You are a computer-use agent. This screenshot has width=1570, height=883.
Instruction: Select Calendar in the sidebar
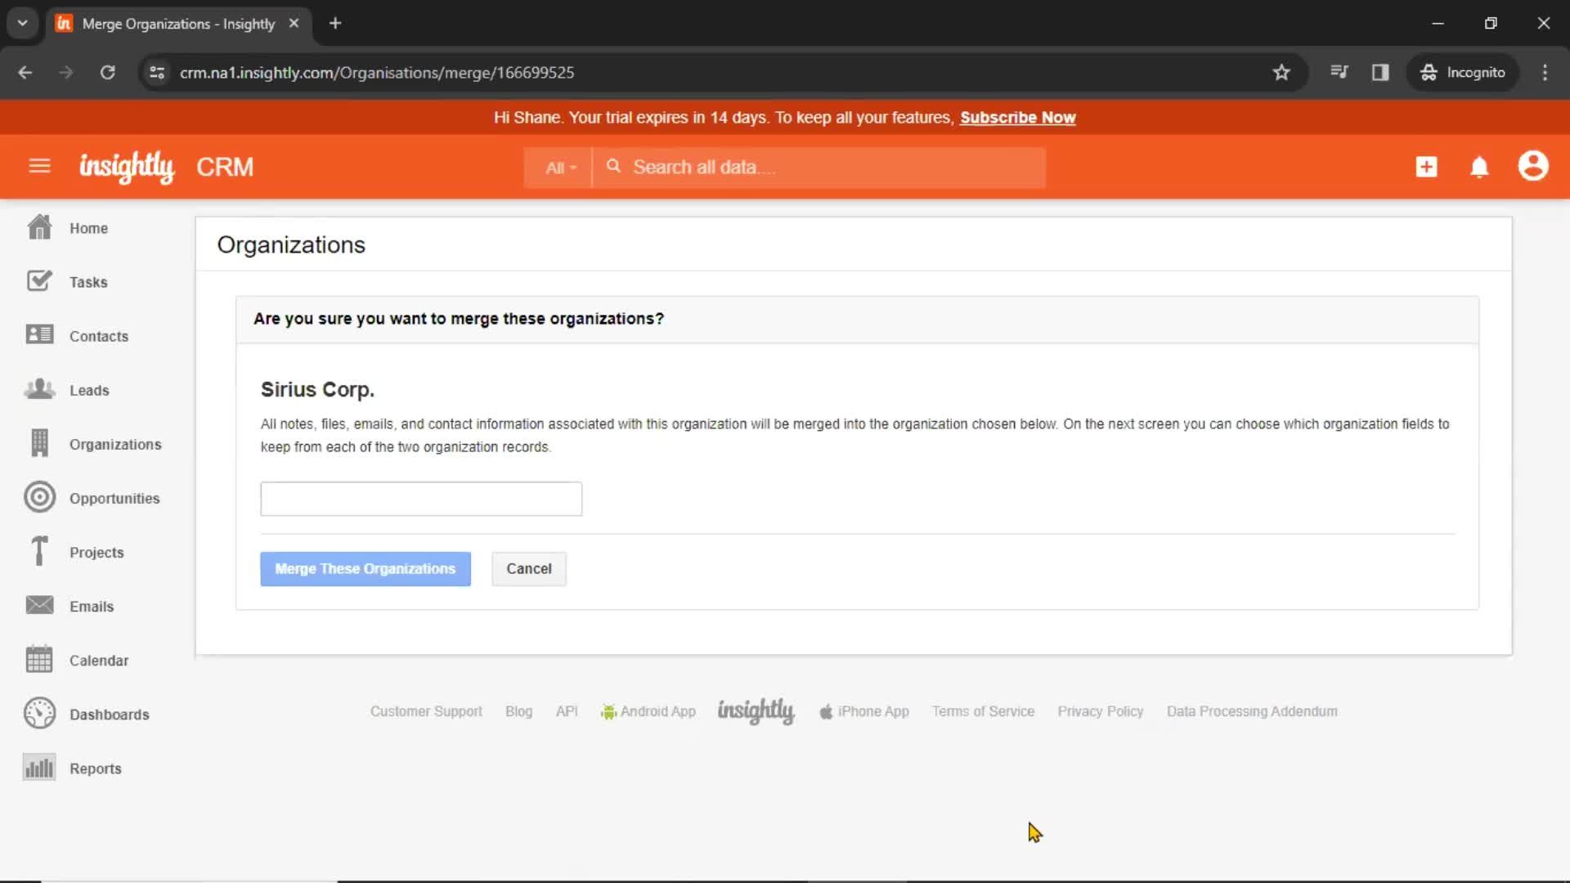point(98,660)
